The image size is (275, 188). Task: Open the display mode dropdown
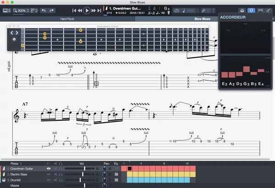click(x=7, y=11)
